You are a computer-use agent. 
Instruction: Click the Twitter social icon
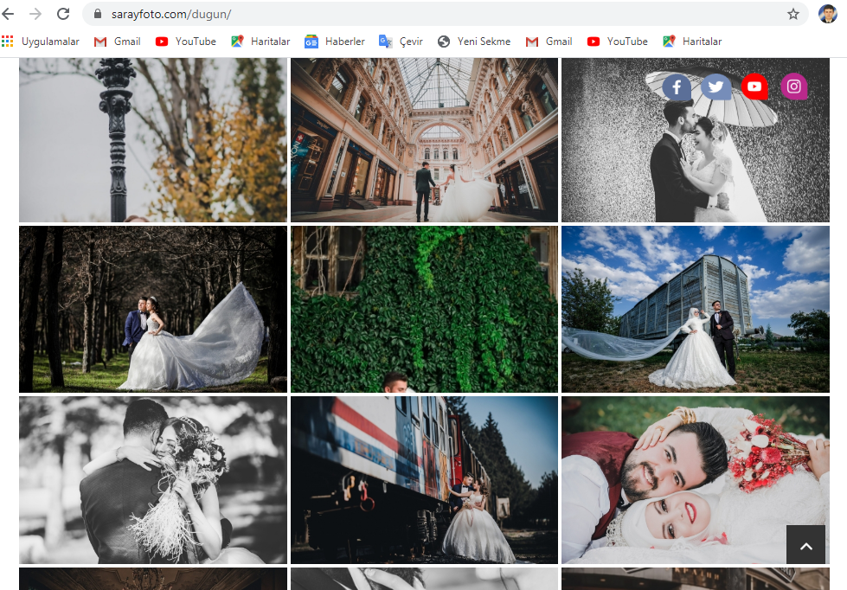click(x=715, y=87)
